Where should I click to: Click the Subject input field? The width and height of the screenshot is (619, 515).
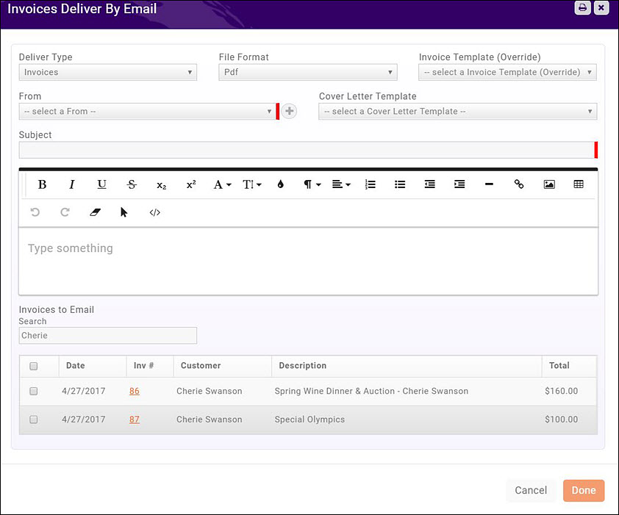[307, 150]
